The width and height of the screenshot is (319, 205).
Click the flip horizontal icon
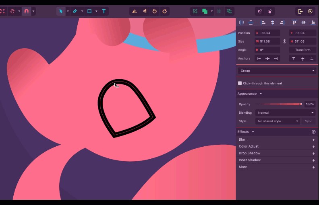tap(135, 11)
